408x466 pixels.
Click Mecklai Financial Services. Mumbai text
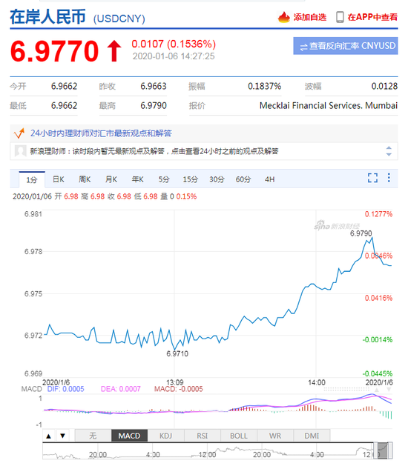tap(329, 105)
